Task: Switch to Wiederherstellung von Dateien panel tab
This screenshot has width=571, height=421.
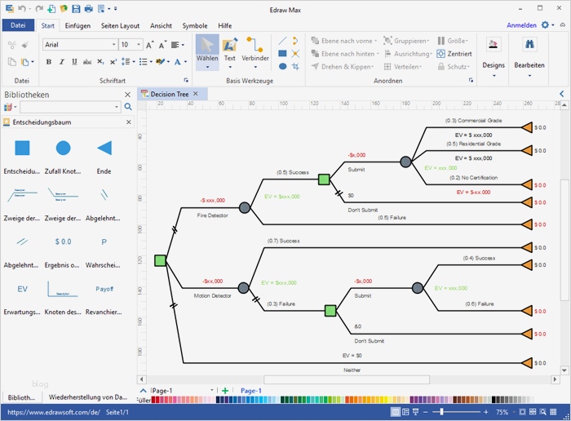Action: (x=88, y=397)
